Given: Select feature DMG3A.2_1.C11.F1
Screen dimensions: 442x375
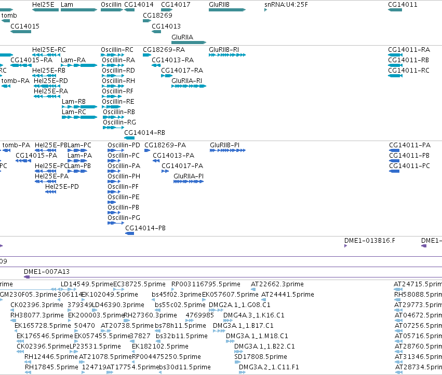Looking at the screenshot, I should [x=269, y=367].
